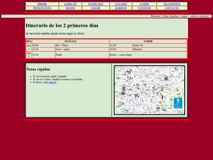Click the MAÑANA column header
This screenshot has width=213, height=160.
[71, 41]
